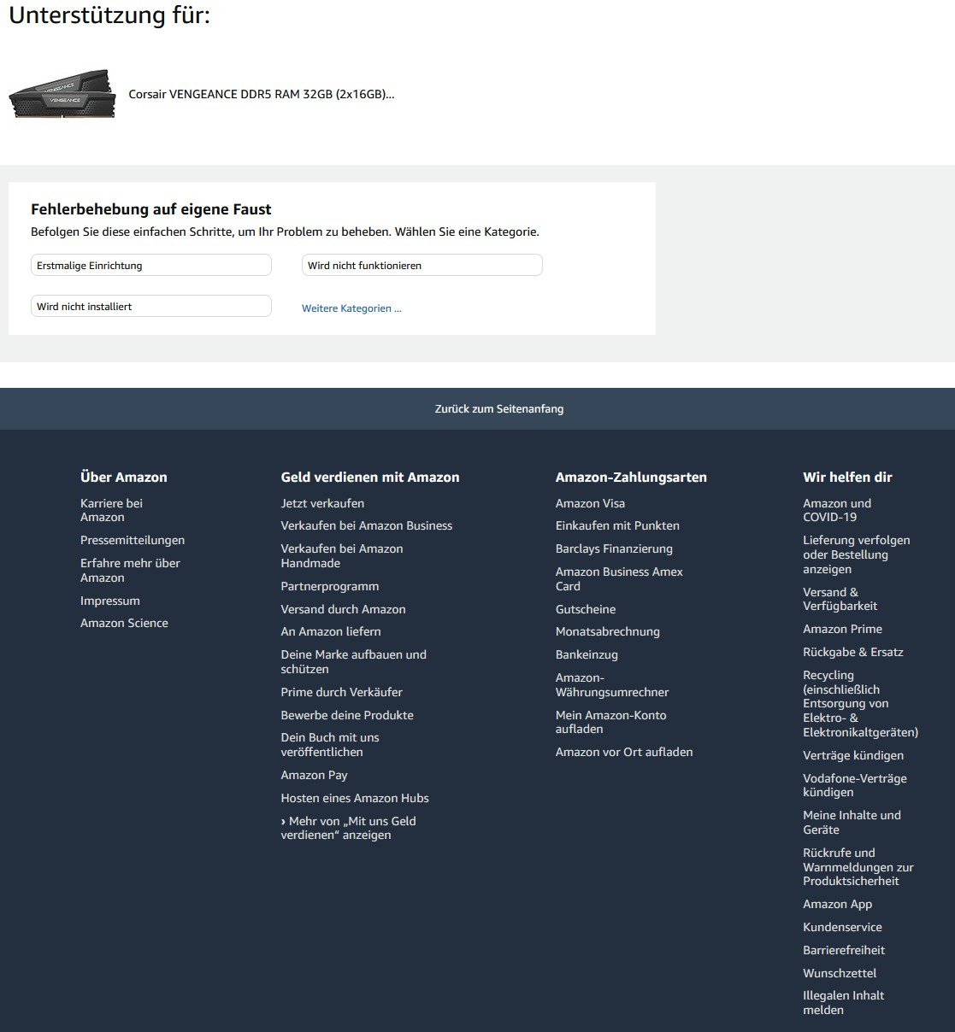955x1032 pixels.
Task: Click An Amazon liefern
Action: (331, 631)
